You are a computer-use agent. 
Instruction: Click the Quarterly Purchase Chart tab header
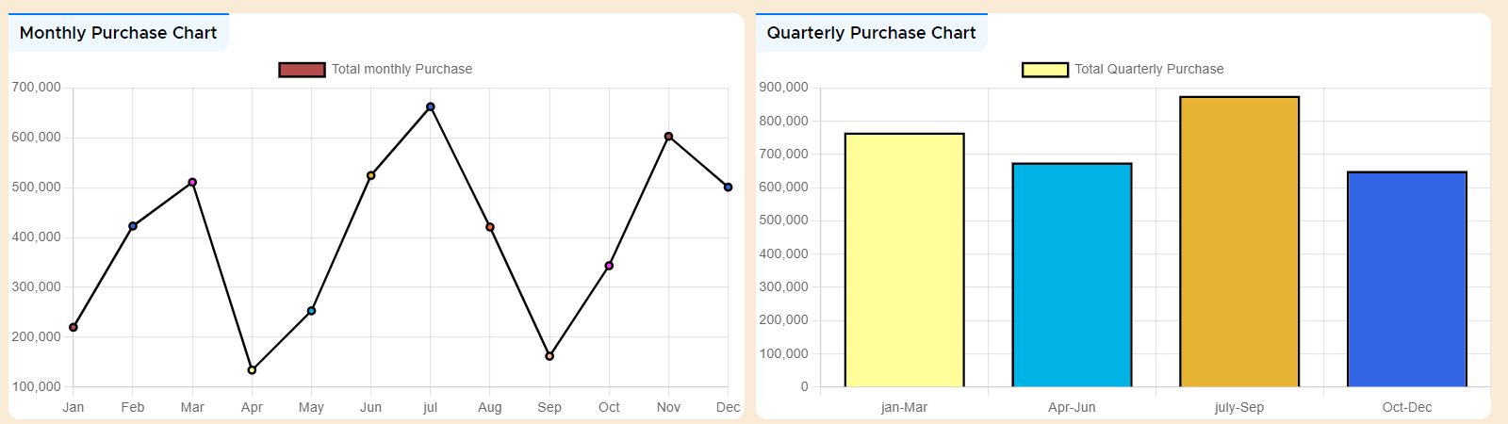[x=871, y=33]
